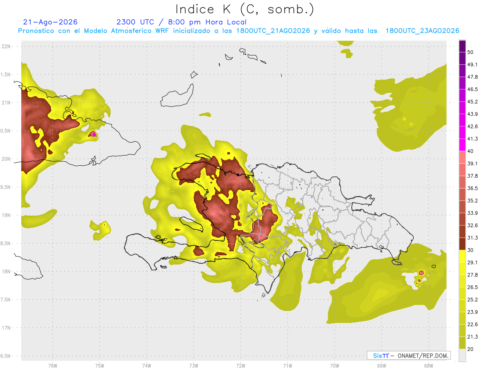
Task: Click the '49.1' value on the color scale
Action: coord(472,64)
